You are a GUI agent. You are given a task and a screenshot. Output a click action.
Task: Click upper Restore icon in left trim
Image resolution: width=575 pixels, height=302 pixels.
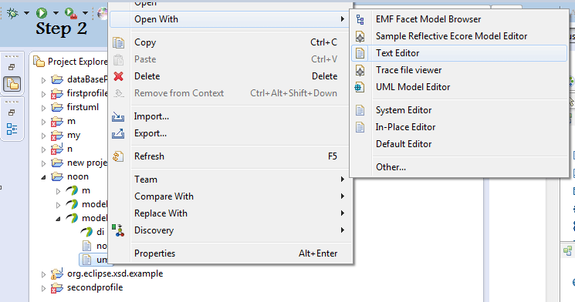click(12, 67)
